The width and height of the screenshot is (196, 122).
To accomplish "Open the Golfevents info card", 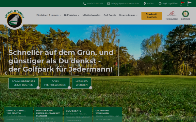I will pyautogui.click(x=78, y=115).
